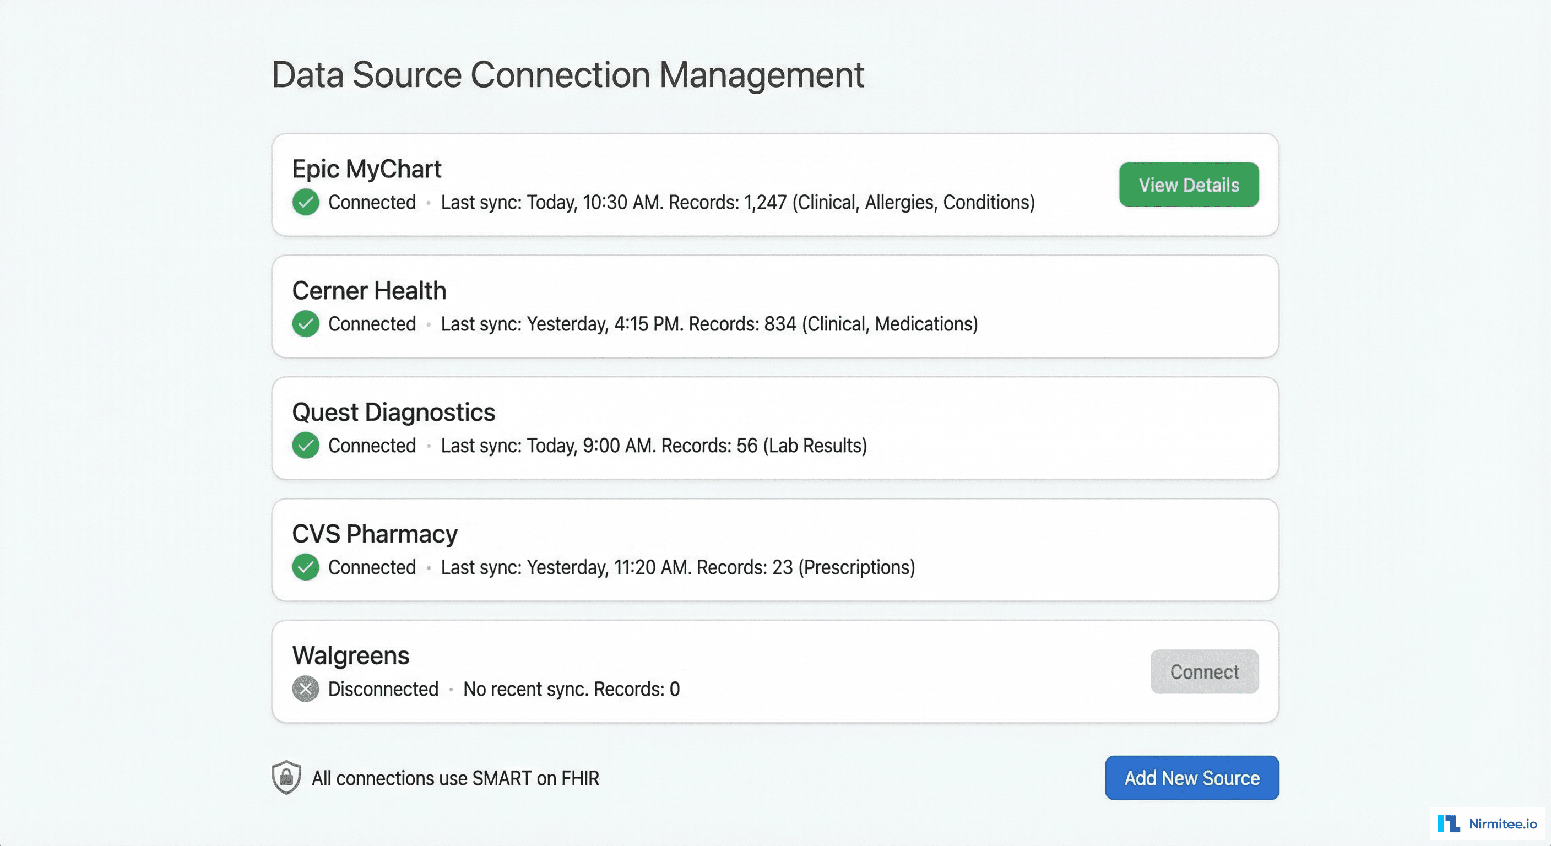Click Connect to link Walgreens
The width and height of the screenshot is (1551, 846).
1203,671
